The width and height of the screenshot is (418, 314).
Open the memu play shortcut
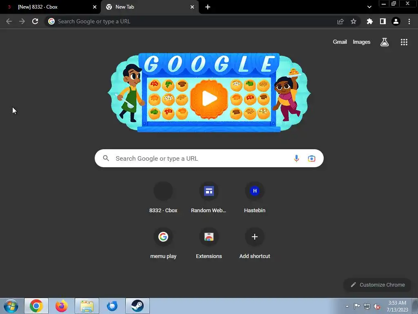click(x=163, y=243)
